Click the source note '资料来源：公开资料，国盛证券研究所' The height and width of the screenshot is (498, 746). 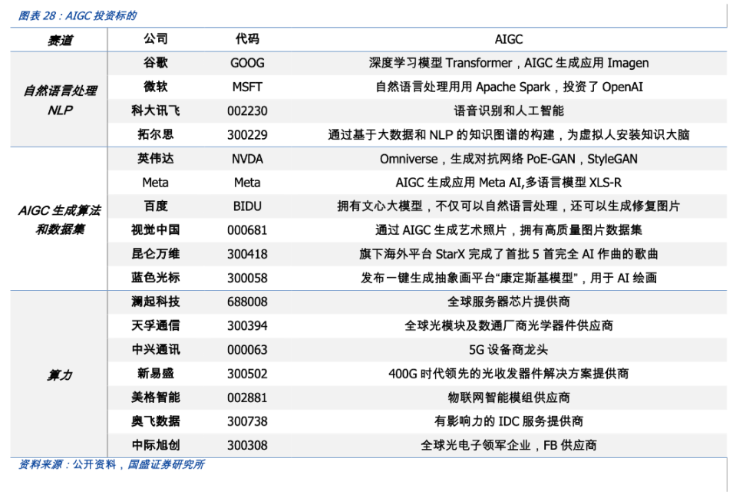tap(112, 465)
